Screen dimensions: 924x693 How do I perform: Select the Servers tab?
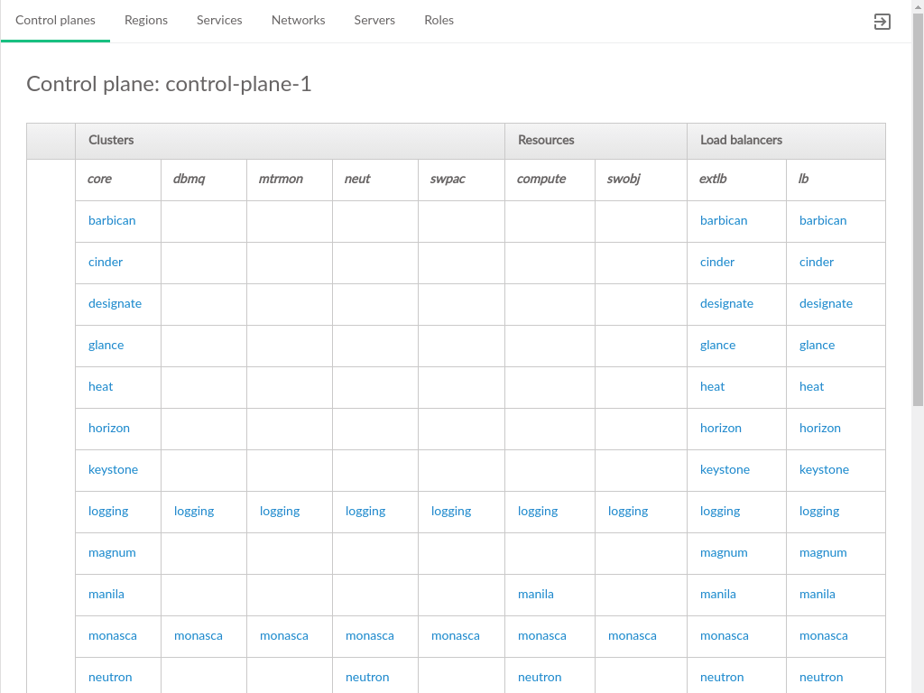coord(374,20)
